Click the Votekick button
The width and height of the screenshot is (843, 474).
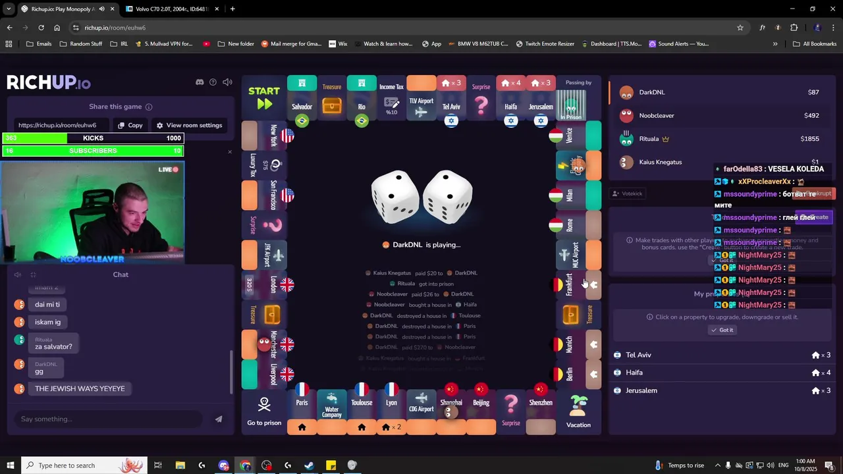627,194
